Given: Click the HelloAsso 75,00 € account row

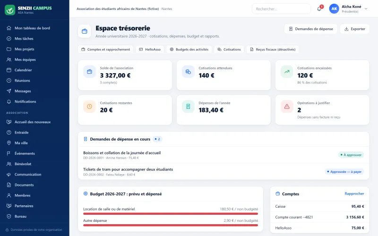Looking at the screenshot, I should (319, 228).
